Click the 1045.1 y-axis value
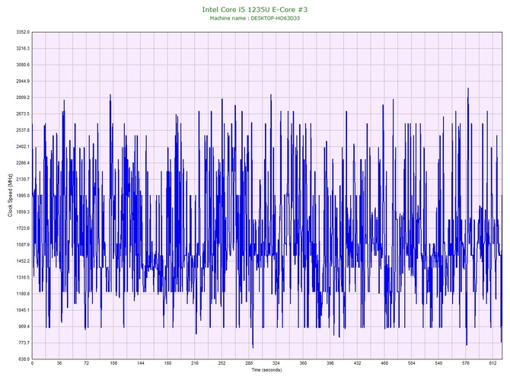 tap(23, 310)
